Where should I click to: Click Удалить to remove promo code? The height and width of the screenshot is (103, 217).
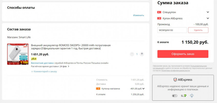click(x=198, y=30)
